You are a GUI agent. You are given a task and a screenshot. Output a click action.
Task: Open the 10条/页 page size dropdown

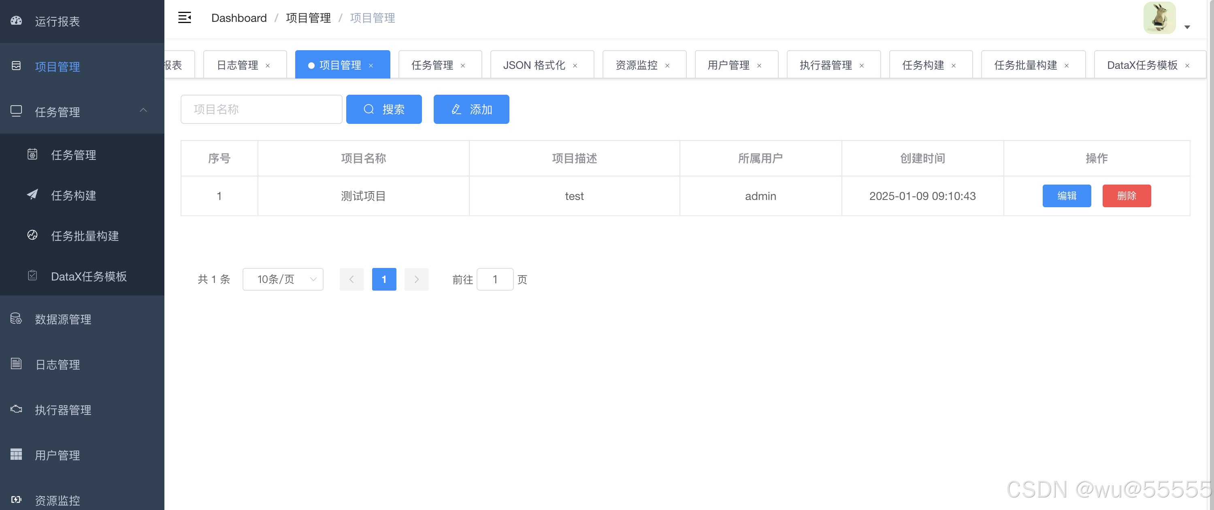pyautogui.click(x=283, y=279)
